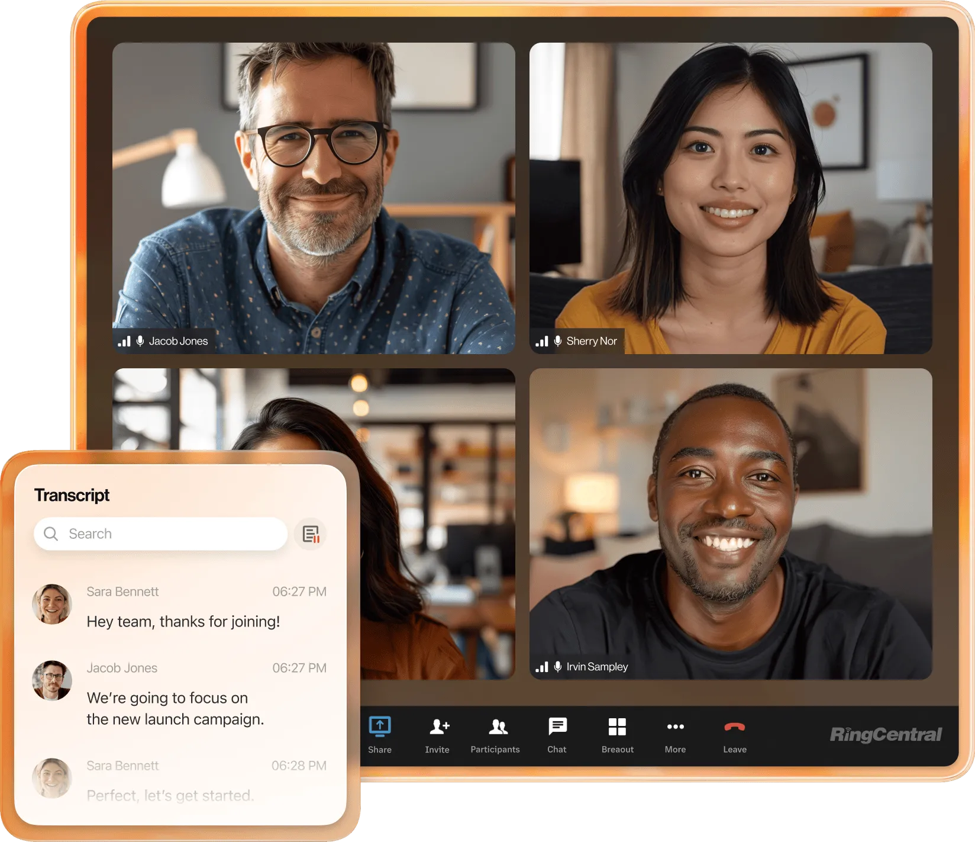Click the Transcript panel header

click(72, 494)
